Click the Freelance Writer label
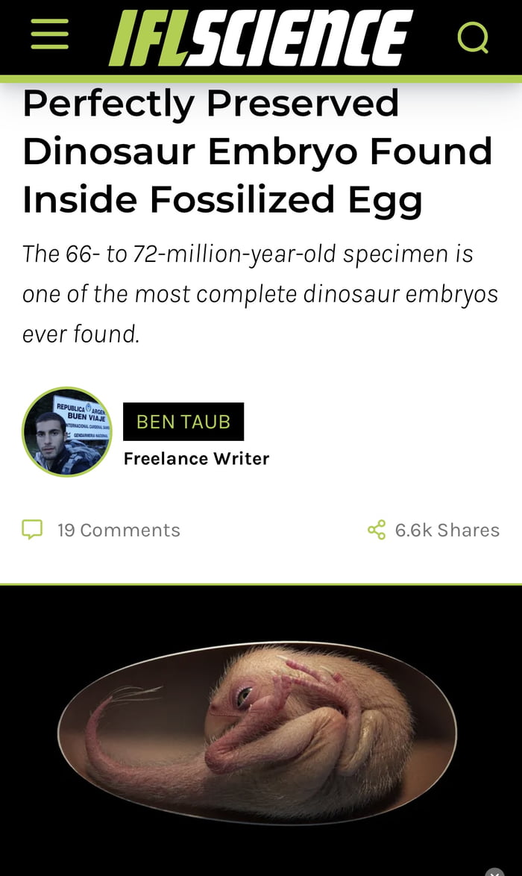This screenshot has height=876, width=522. [196, 458]
